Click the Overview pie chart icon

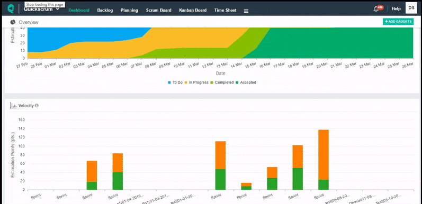13,22
